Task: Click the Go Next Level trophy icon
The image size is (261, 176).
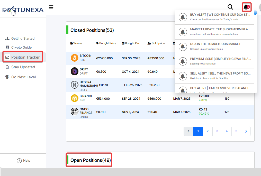Action: click(x=7, y=77)
